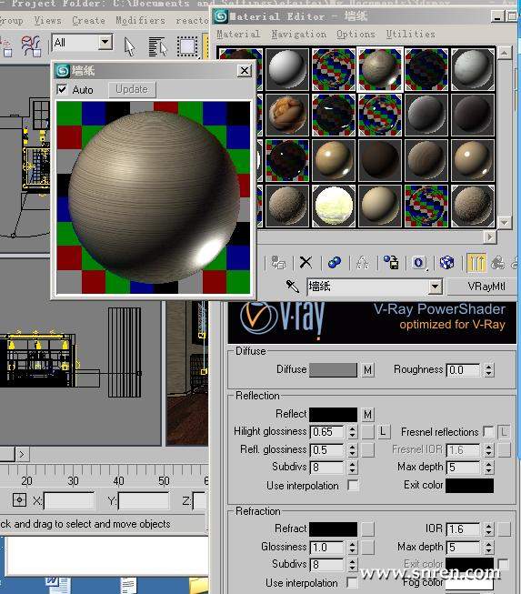Click Roughness spinner arrows
This screenshot has height=594, width=521.
tap(488, 369)
